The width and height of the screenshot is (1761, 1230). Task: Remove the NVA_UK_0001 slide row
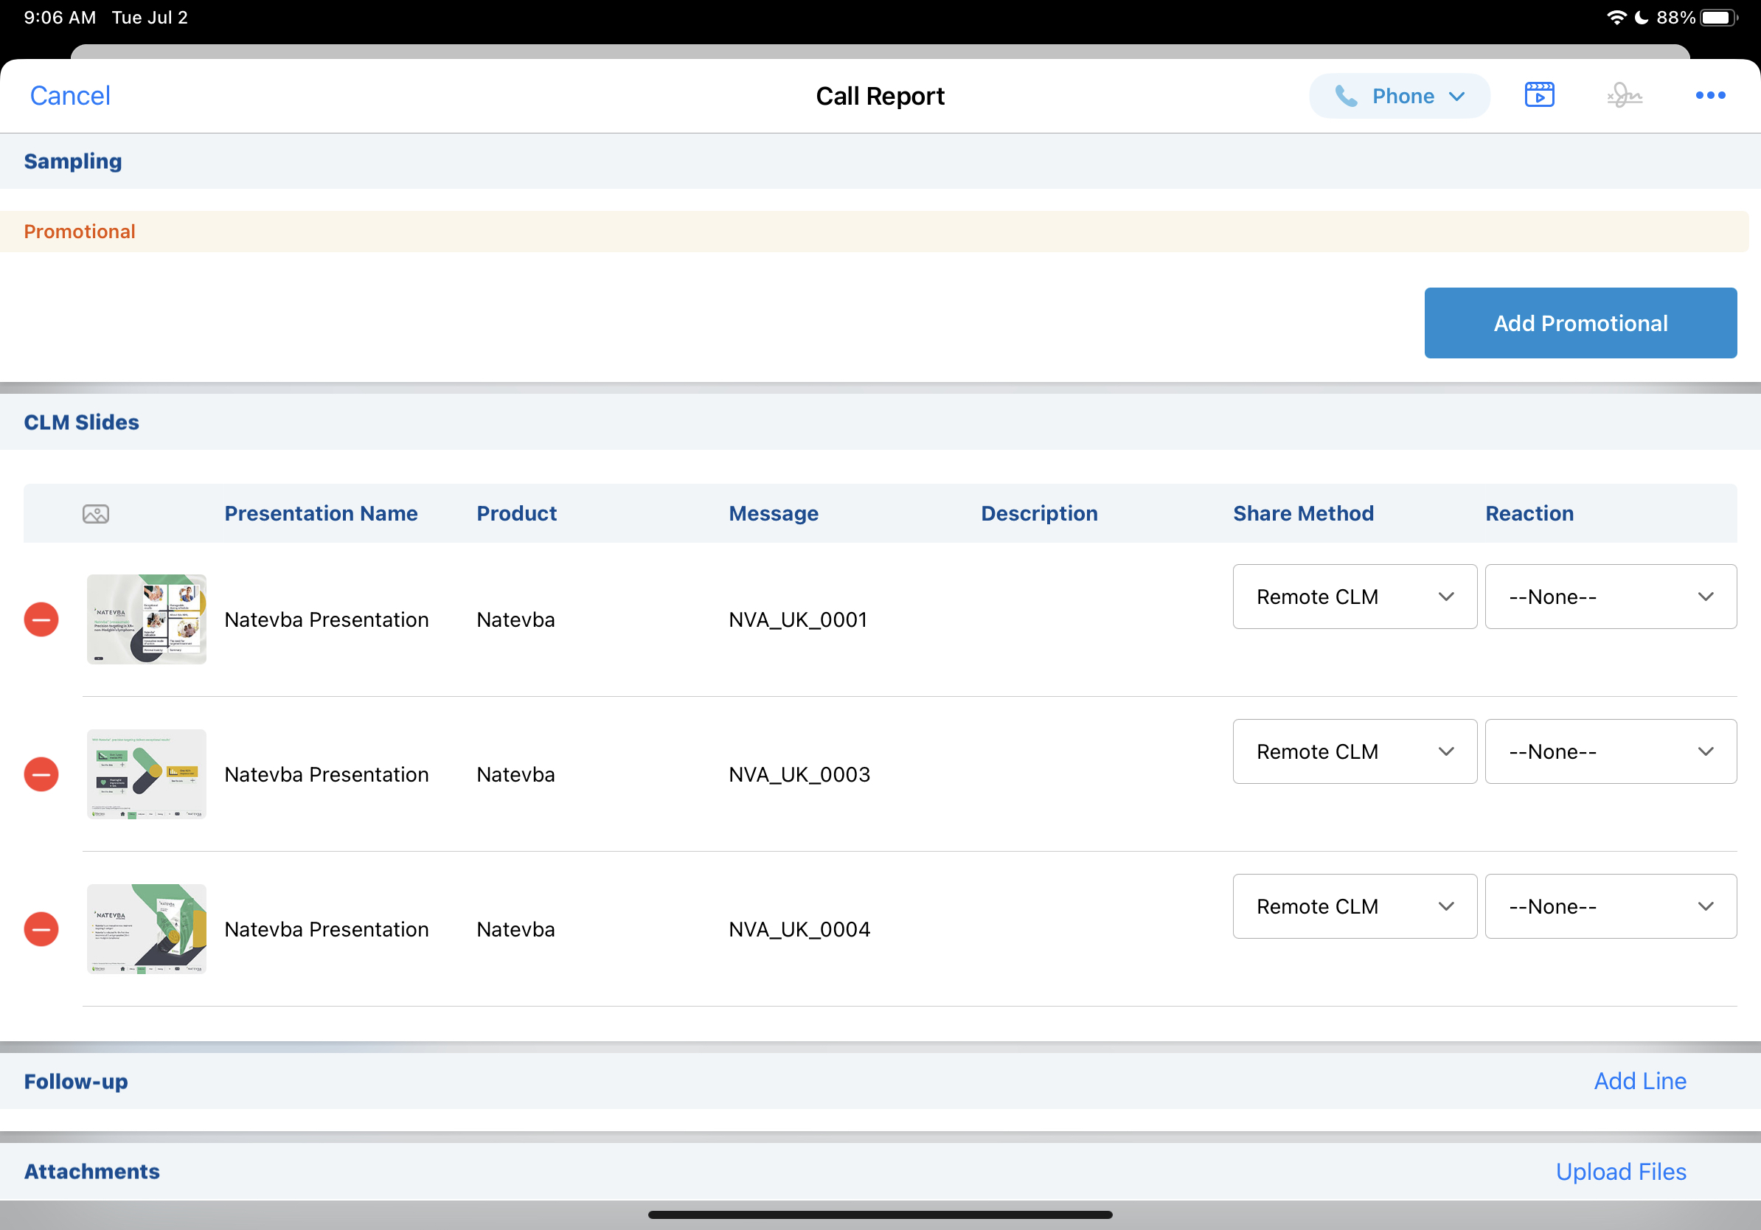click(x=41, y=619)
